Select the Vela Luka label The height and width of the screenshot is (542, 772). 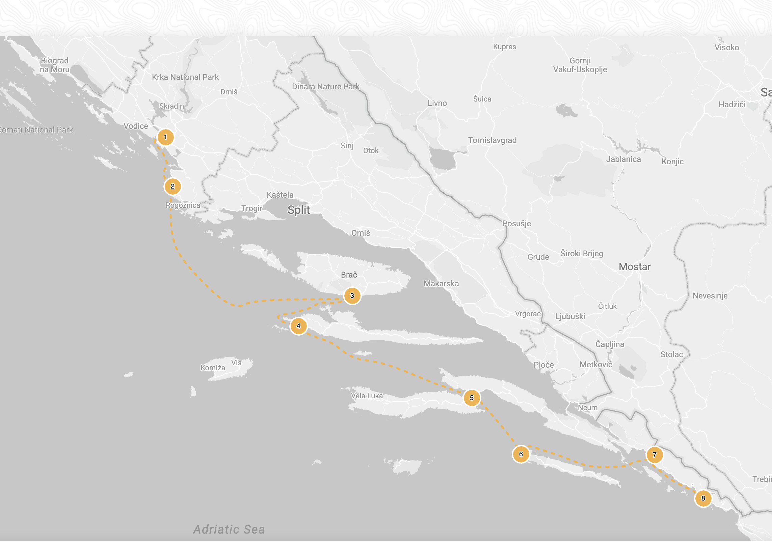click(367, 396)
